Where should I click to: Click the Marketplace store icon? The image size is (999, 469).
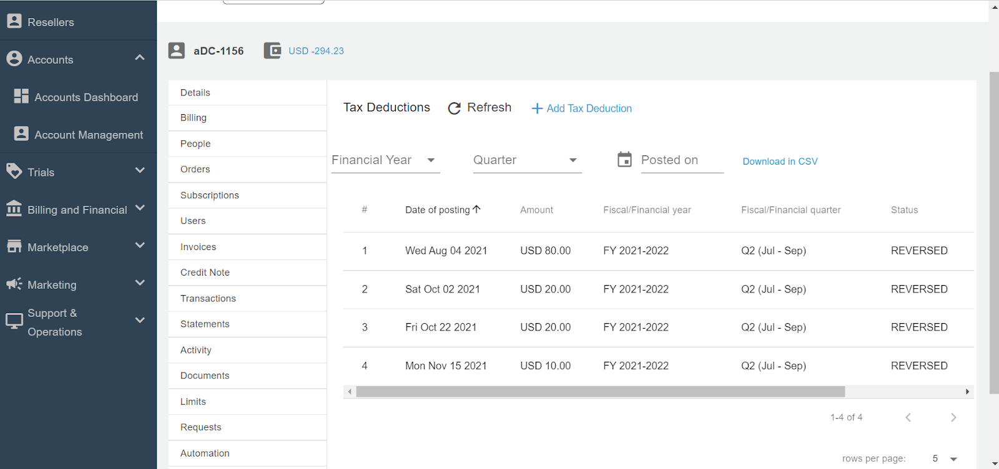point(14,246)
